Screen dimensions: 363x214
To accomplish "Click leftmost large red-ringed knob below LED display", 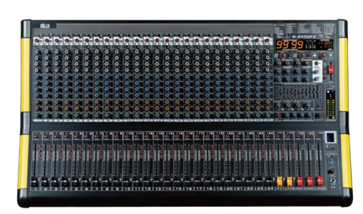I will point(283,55).
